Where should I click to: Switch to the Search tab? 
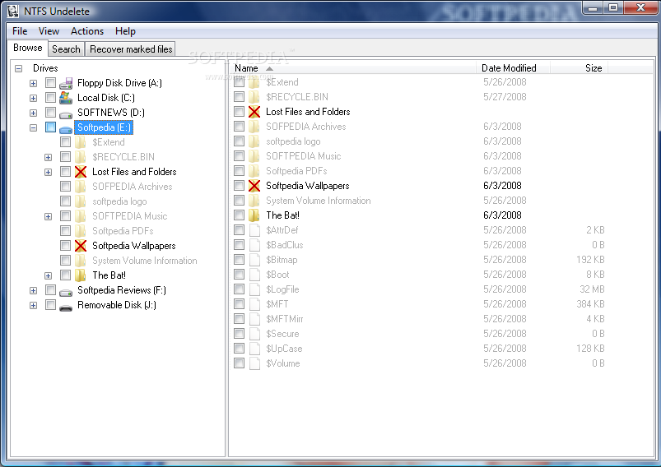(x=66, y=49)
